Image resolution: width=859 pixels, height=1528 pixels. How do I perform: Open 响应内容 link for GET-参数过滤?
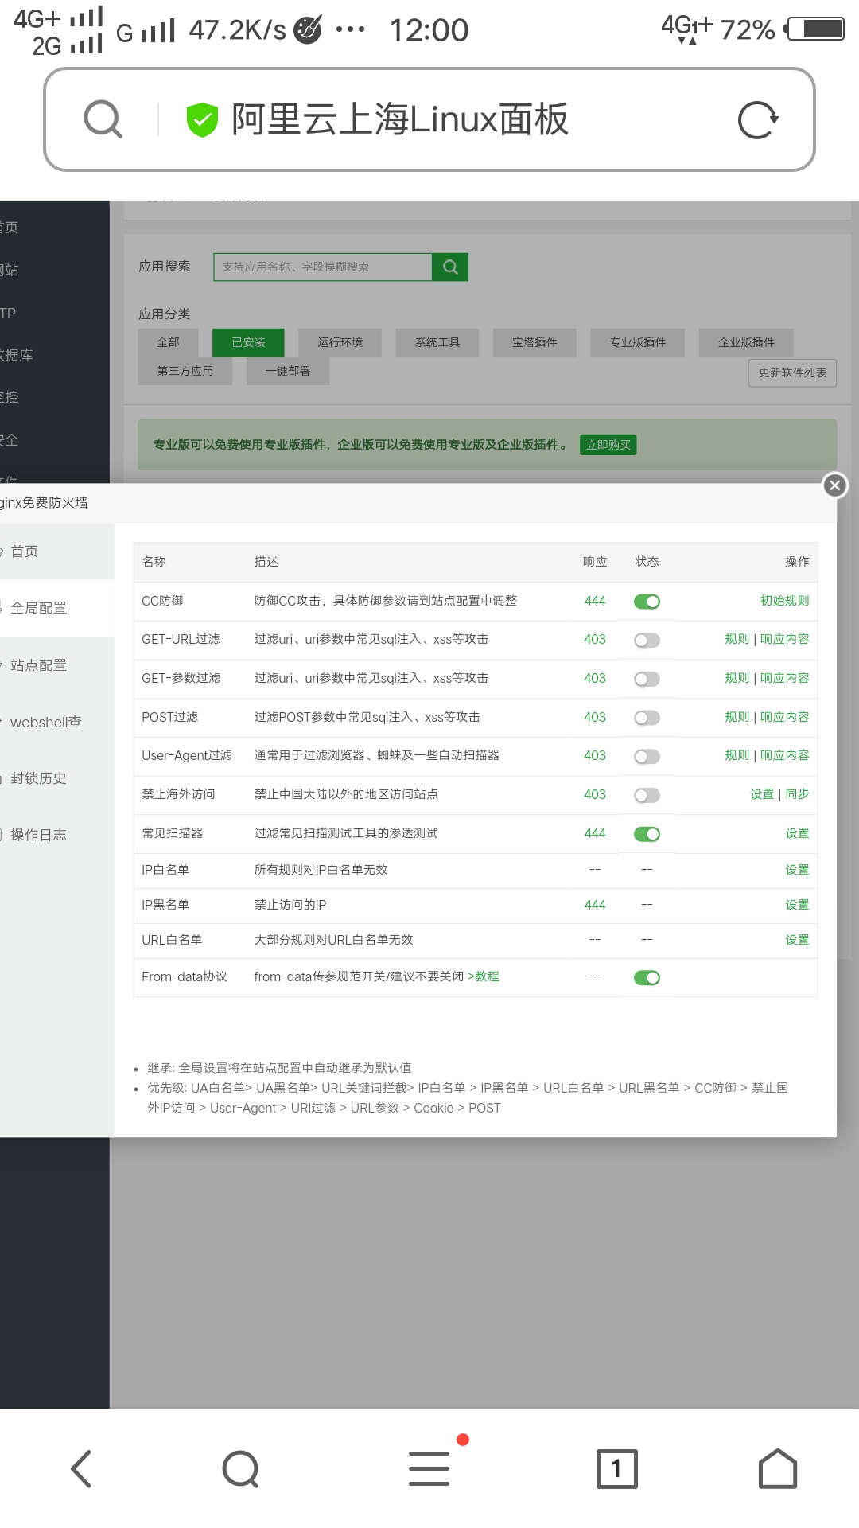784,678
